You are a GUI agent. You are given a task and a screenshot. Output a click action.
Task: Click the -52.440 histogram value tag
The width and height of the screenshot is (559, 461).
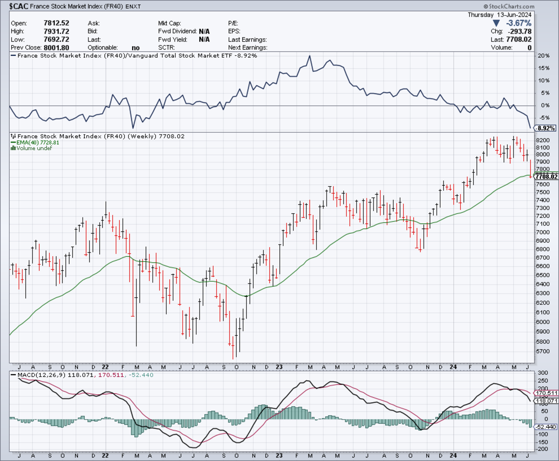pos(546,427)
